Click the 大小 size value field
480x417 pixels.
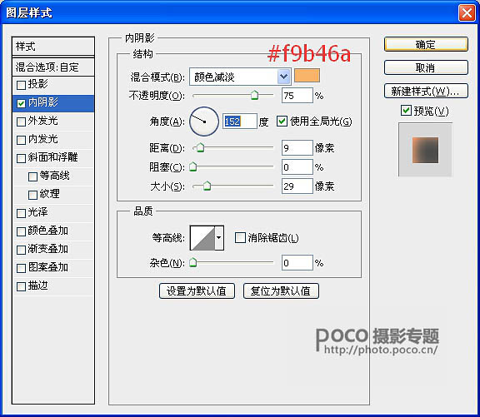click(x=297, y=186)
